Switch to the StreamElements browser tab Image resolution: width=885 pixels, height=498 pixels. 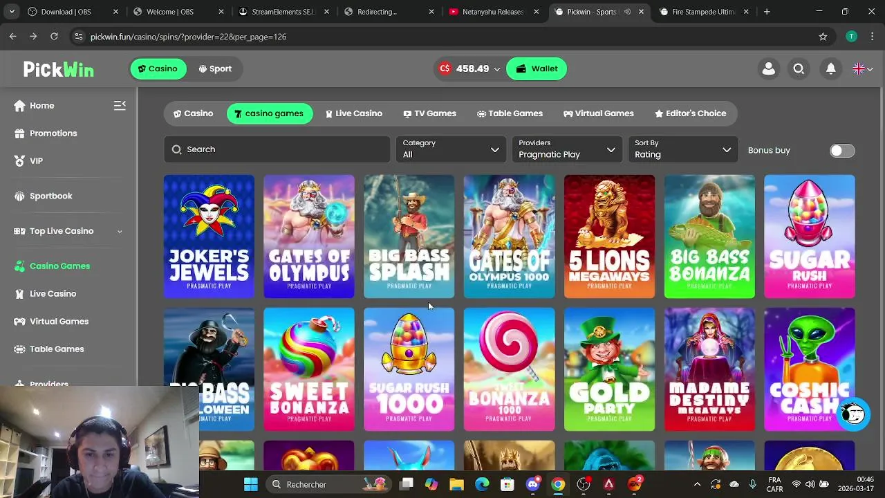[x=283, y=12]
